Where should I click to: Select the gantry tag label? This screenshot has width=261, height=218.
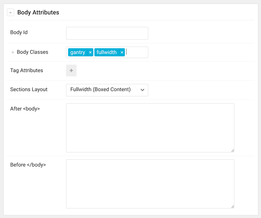(x=78, y=52)
